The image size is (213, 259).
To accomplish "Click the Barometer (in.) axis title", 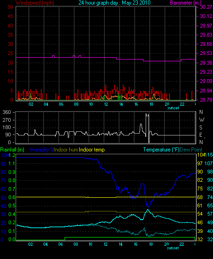I will click(x=186, y=3).
